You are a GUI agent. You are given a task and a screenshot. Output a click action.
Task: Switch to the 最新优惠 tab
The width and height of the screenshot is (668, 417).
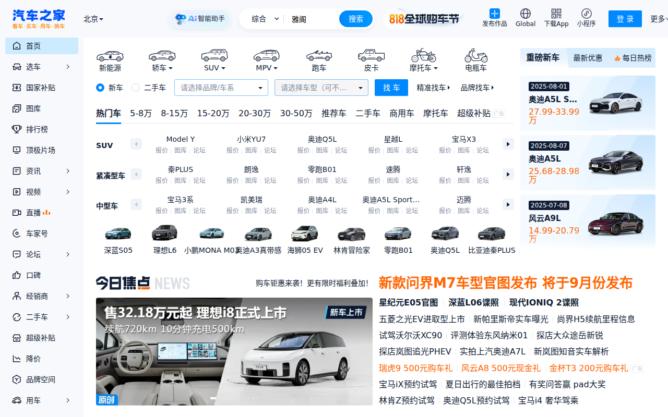(x=588, y=58)
